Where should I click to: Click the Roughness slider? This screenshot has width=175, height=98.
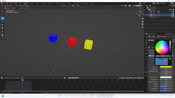click(166, 91)
